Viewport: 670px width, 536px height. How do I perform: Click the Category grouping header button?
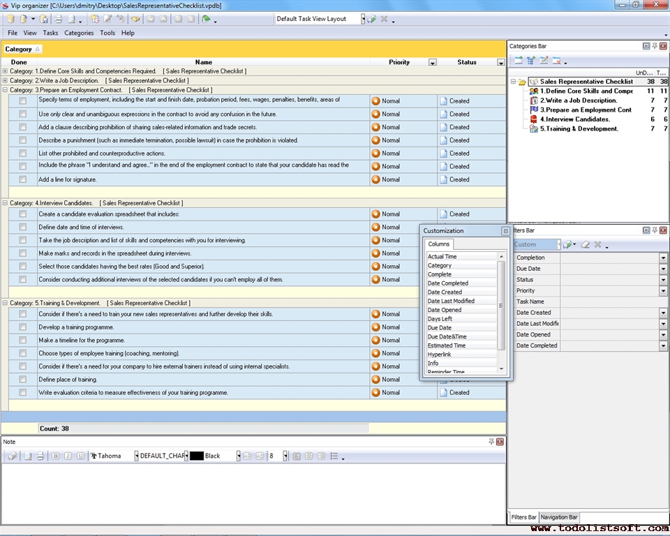(23, 49)
